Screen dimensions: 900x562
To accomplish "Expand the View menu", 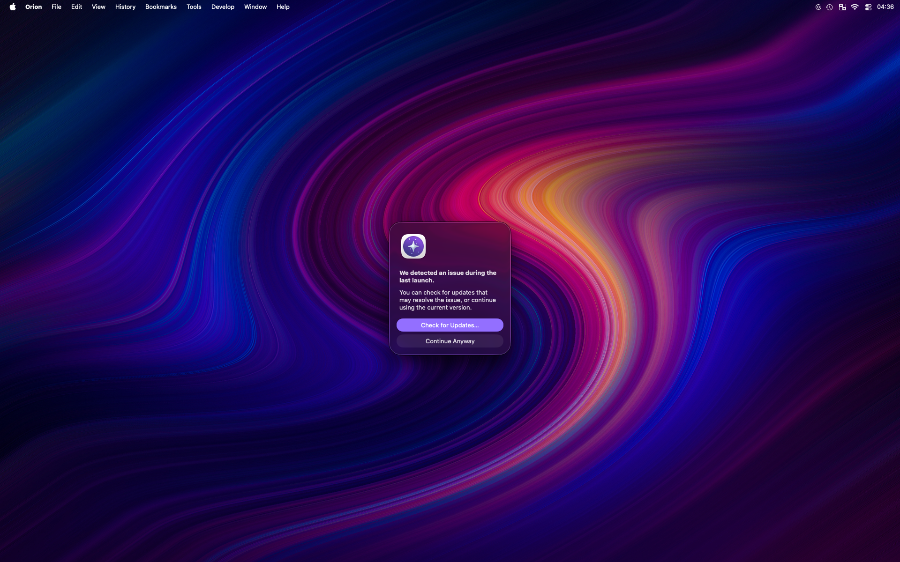I will pos(98,7).
